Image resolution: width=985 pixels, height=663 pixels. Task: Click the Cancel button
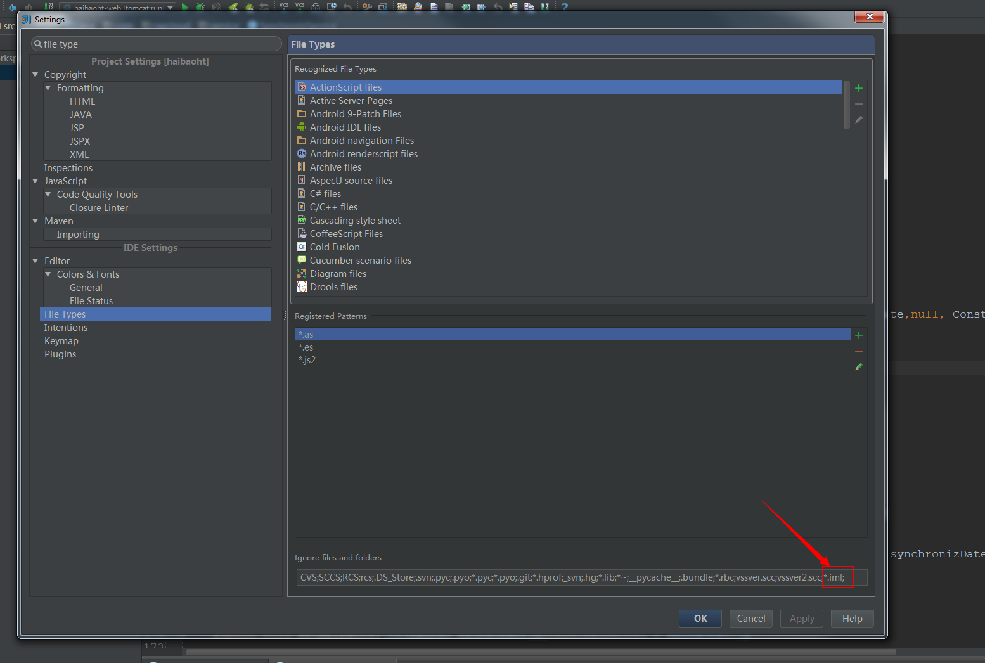751,619
